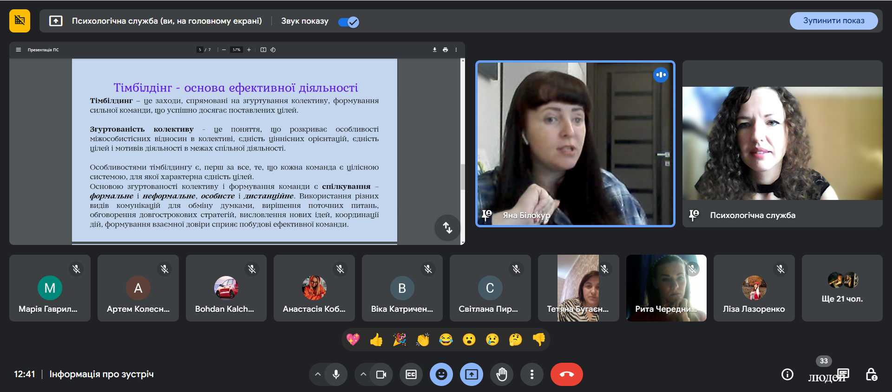Image resolution: width=892 pixels, height=392 pixels.
Task: Send the thumbs up reaction
Action: click(376, 340)
